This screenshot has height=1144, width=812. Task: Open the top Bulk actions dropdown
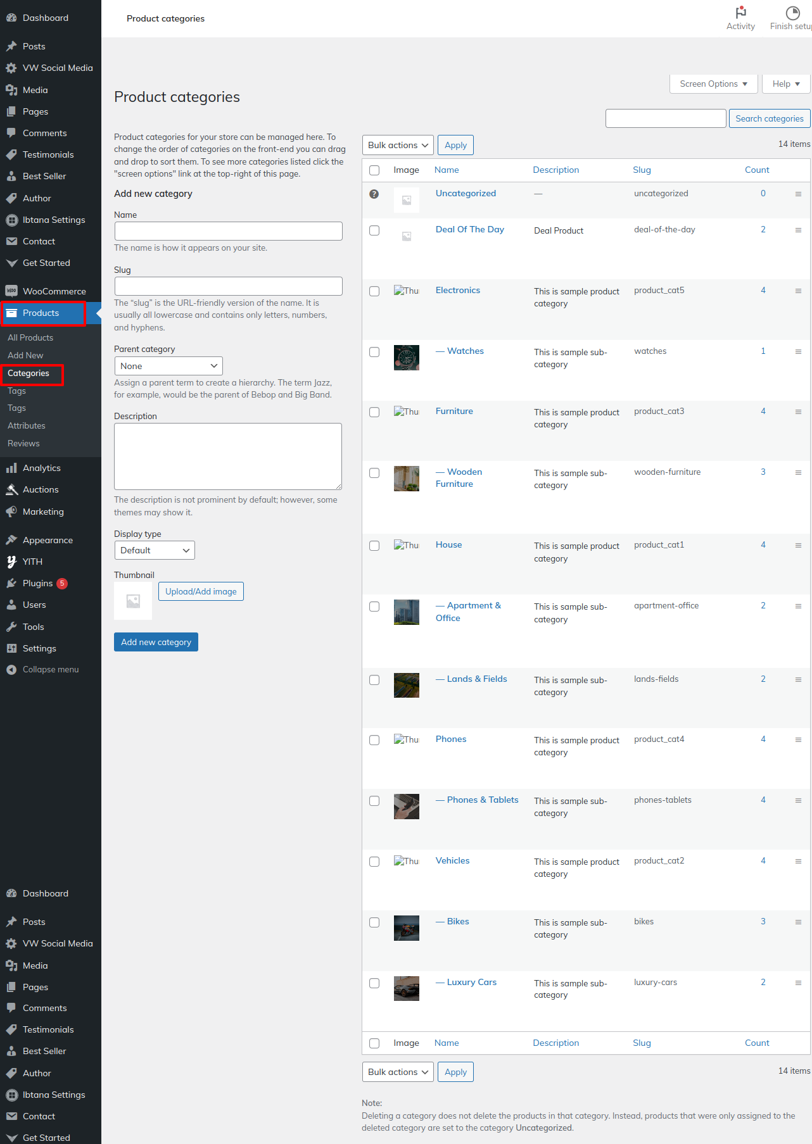pos(398,145)
